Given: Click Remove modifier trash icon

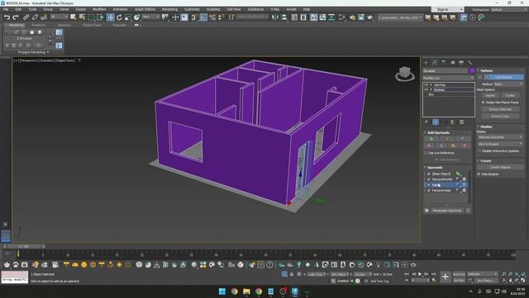Looking at the screenshot, I should [x=452, y=122].
